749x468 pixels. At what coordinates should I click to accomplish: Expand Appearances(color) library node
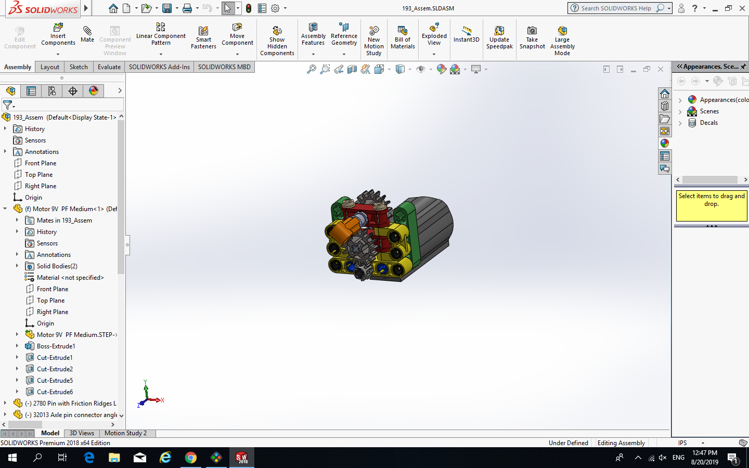pos(680,100)
